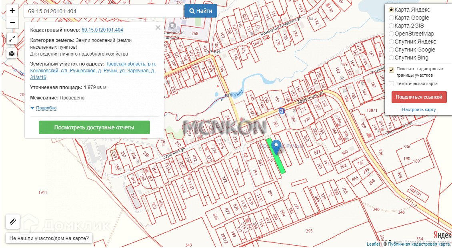Close the parcel info popup
The height and width of the screenshot is (248, 452).
pos(158,28)
